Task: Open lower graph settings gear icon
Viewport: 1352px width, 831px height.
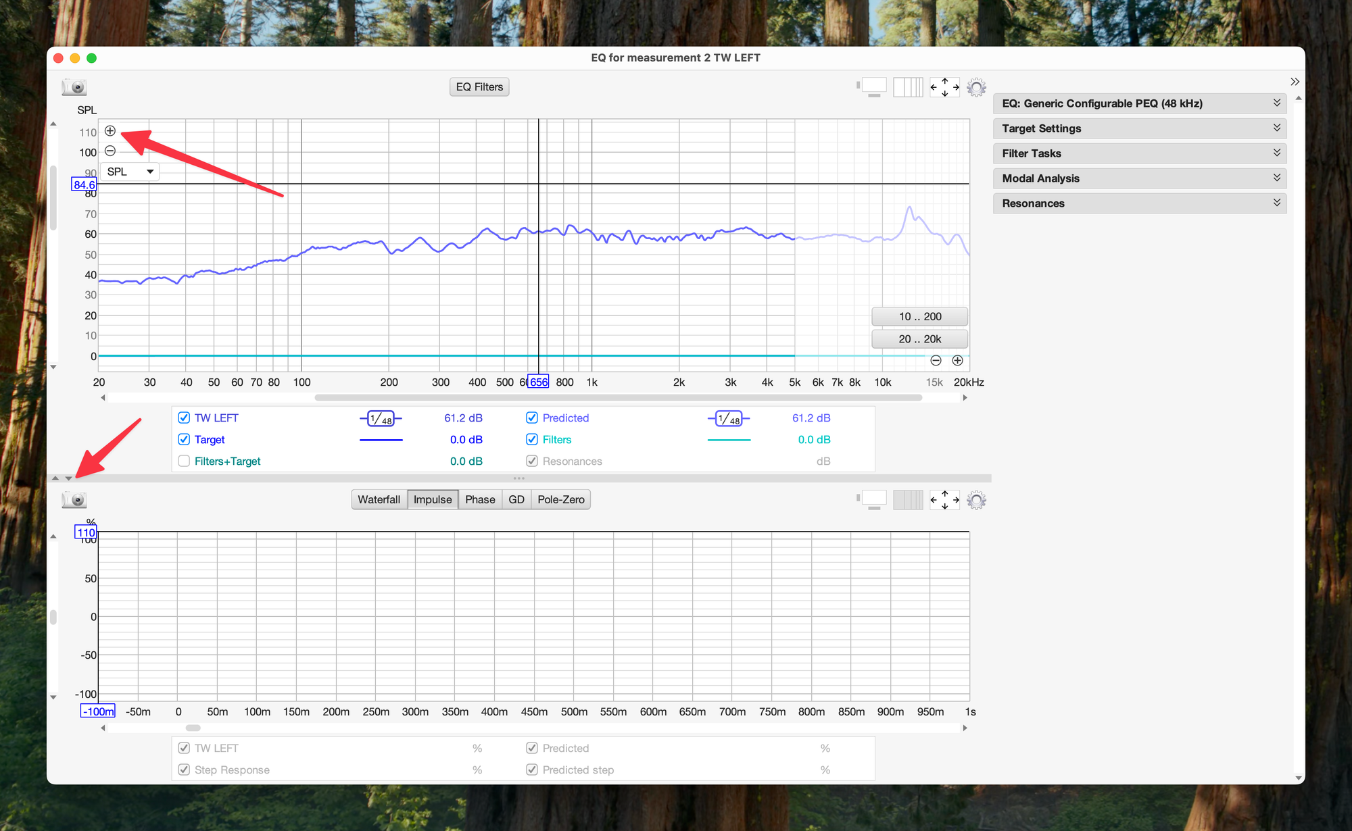Action: click(x=976, y=500)
